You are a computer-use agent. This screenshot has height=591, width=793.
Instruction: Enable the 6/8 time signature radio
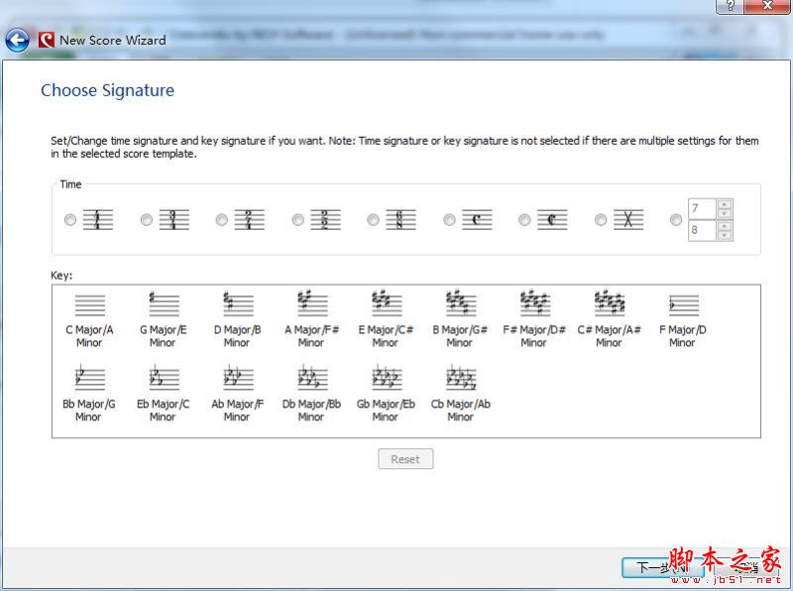click(374, 220)
